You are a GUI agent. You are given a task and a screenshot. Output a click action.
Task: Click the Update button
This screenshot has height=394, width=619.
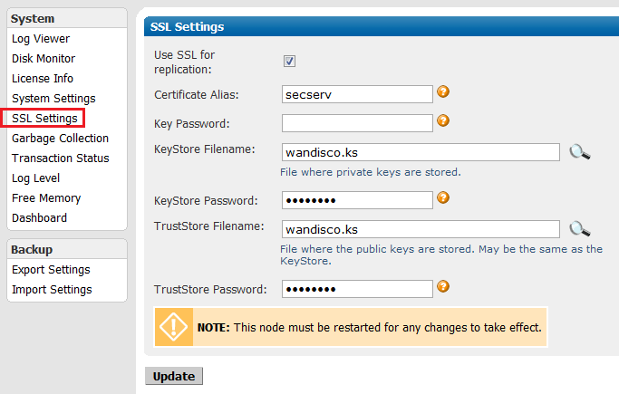(174, 376)
